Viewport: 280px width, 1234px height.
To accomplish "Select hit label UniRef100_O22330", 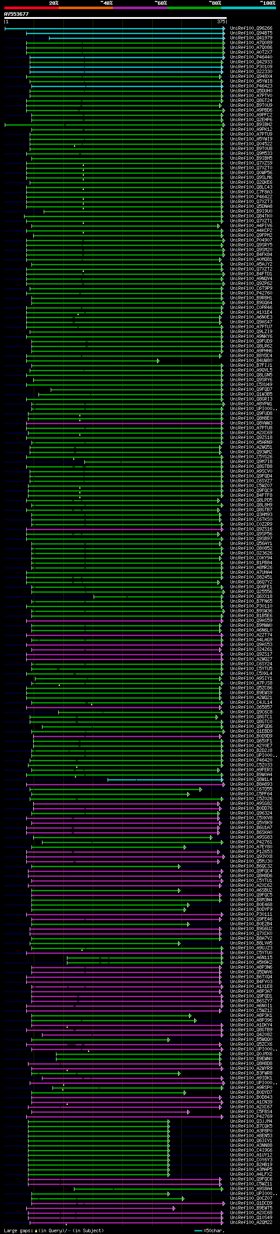I will click(251, 71).
